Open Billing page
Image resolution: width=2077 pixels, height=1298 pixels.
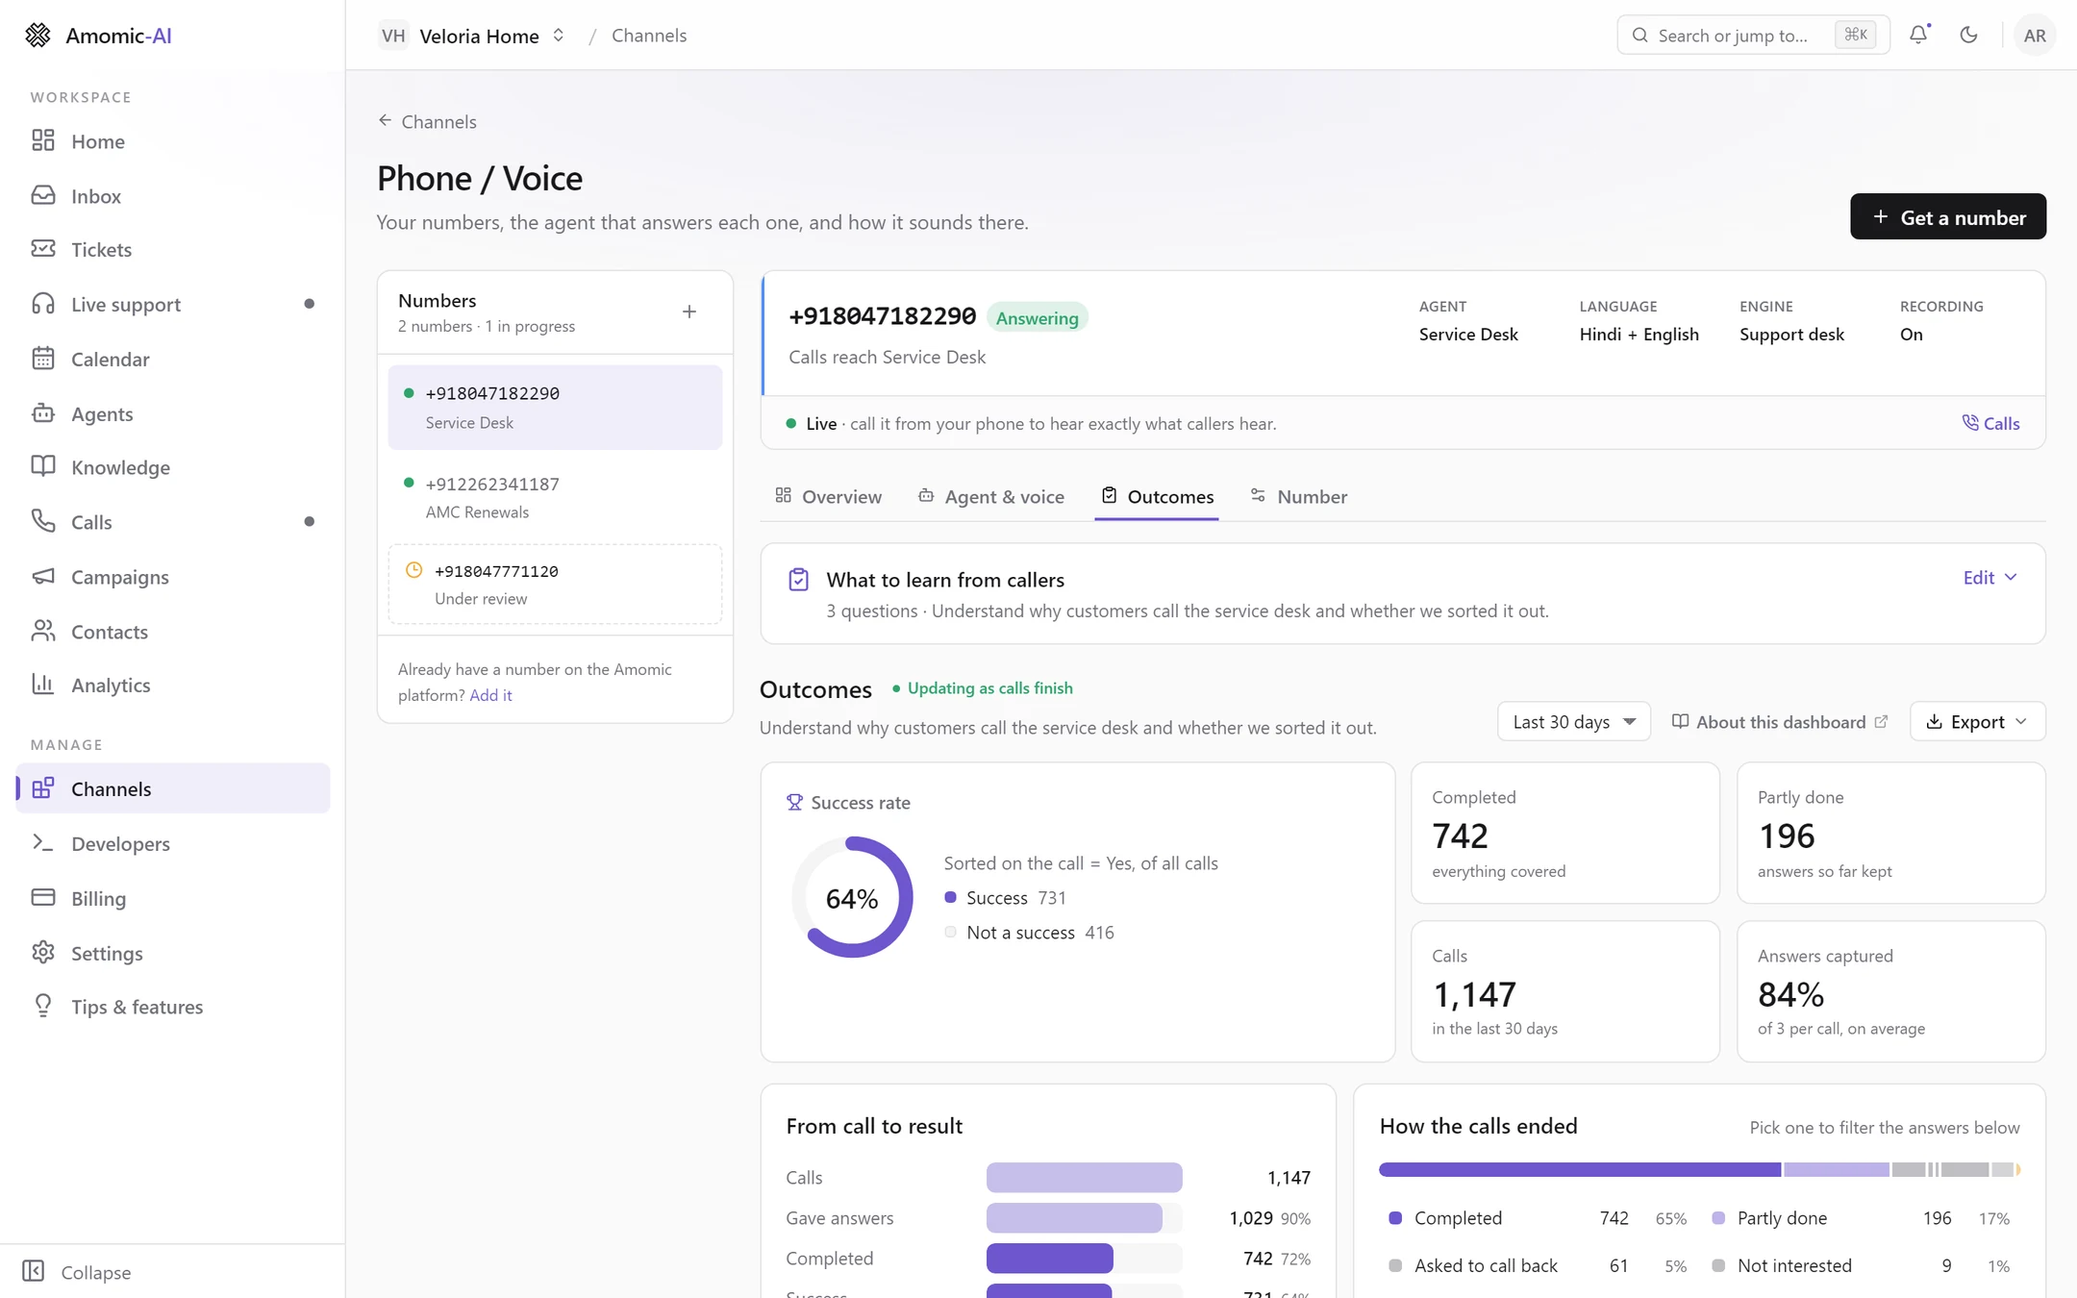coord(173,898)
